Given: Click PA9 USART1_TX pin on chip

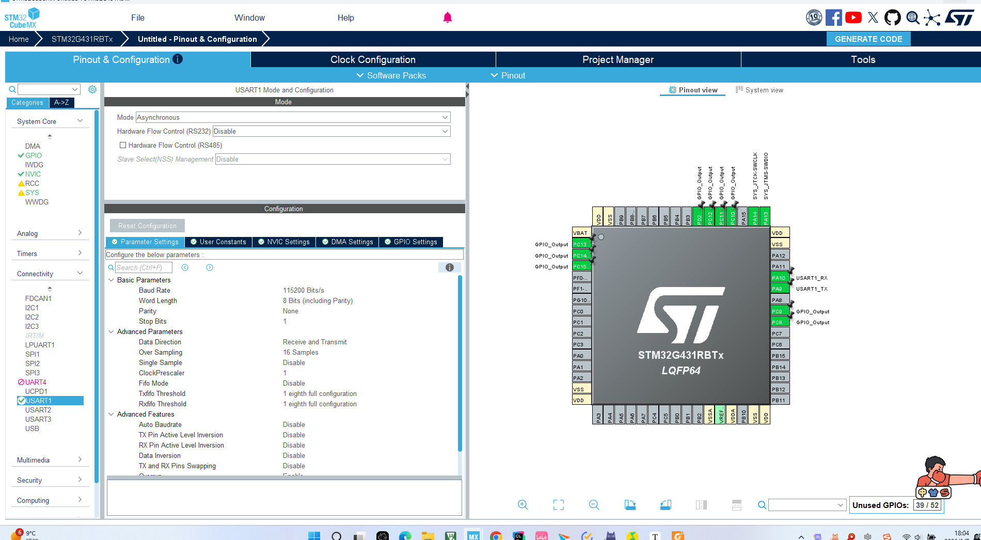Looking at the screenshot, I should (780, 289).
